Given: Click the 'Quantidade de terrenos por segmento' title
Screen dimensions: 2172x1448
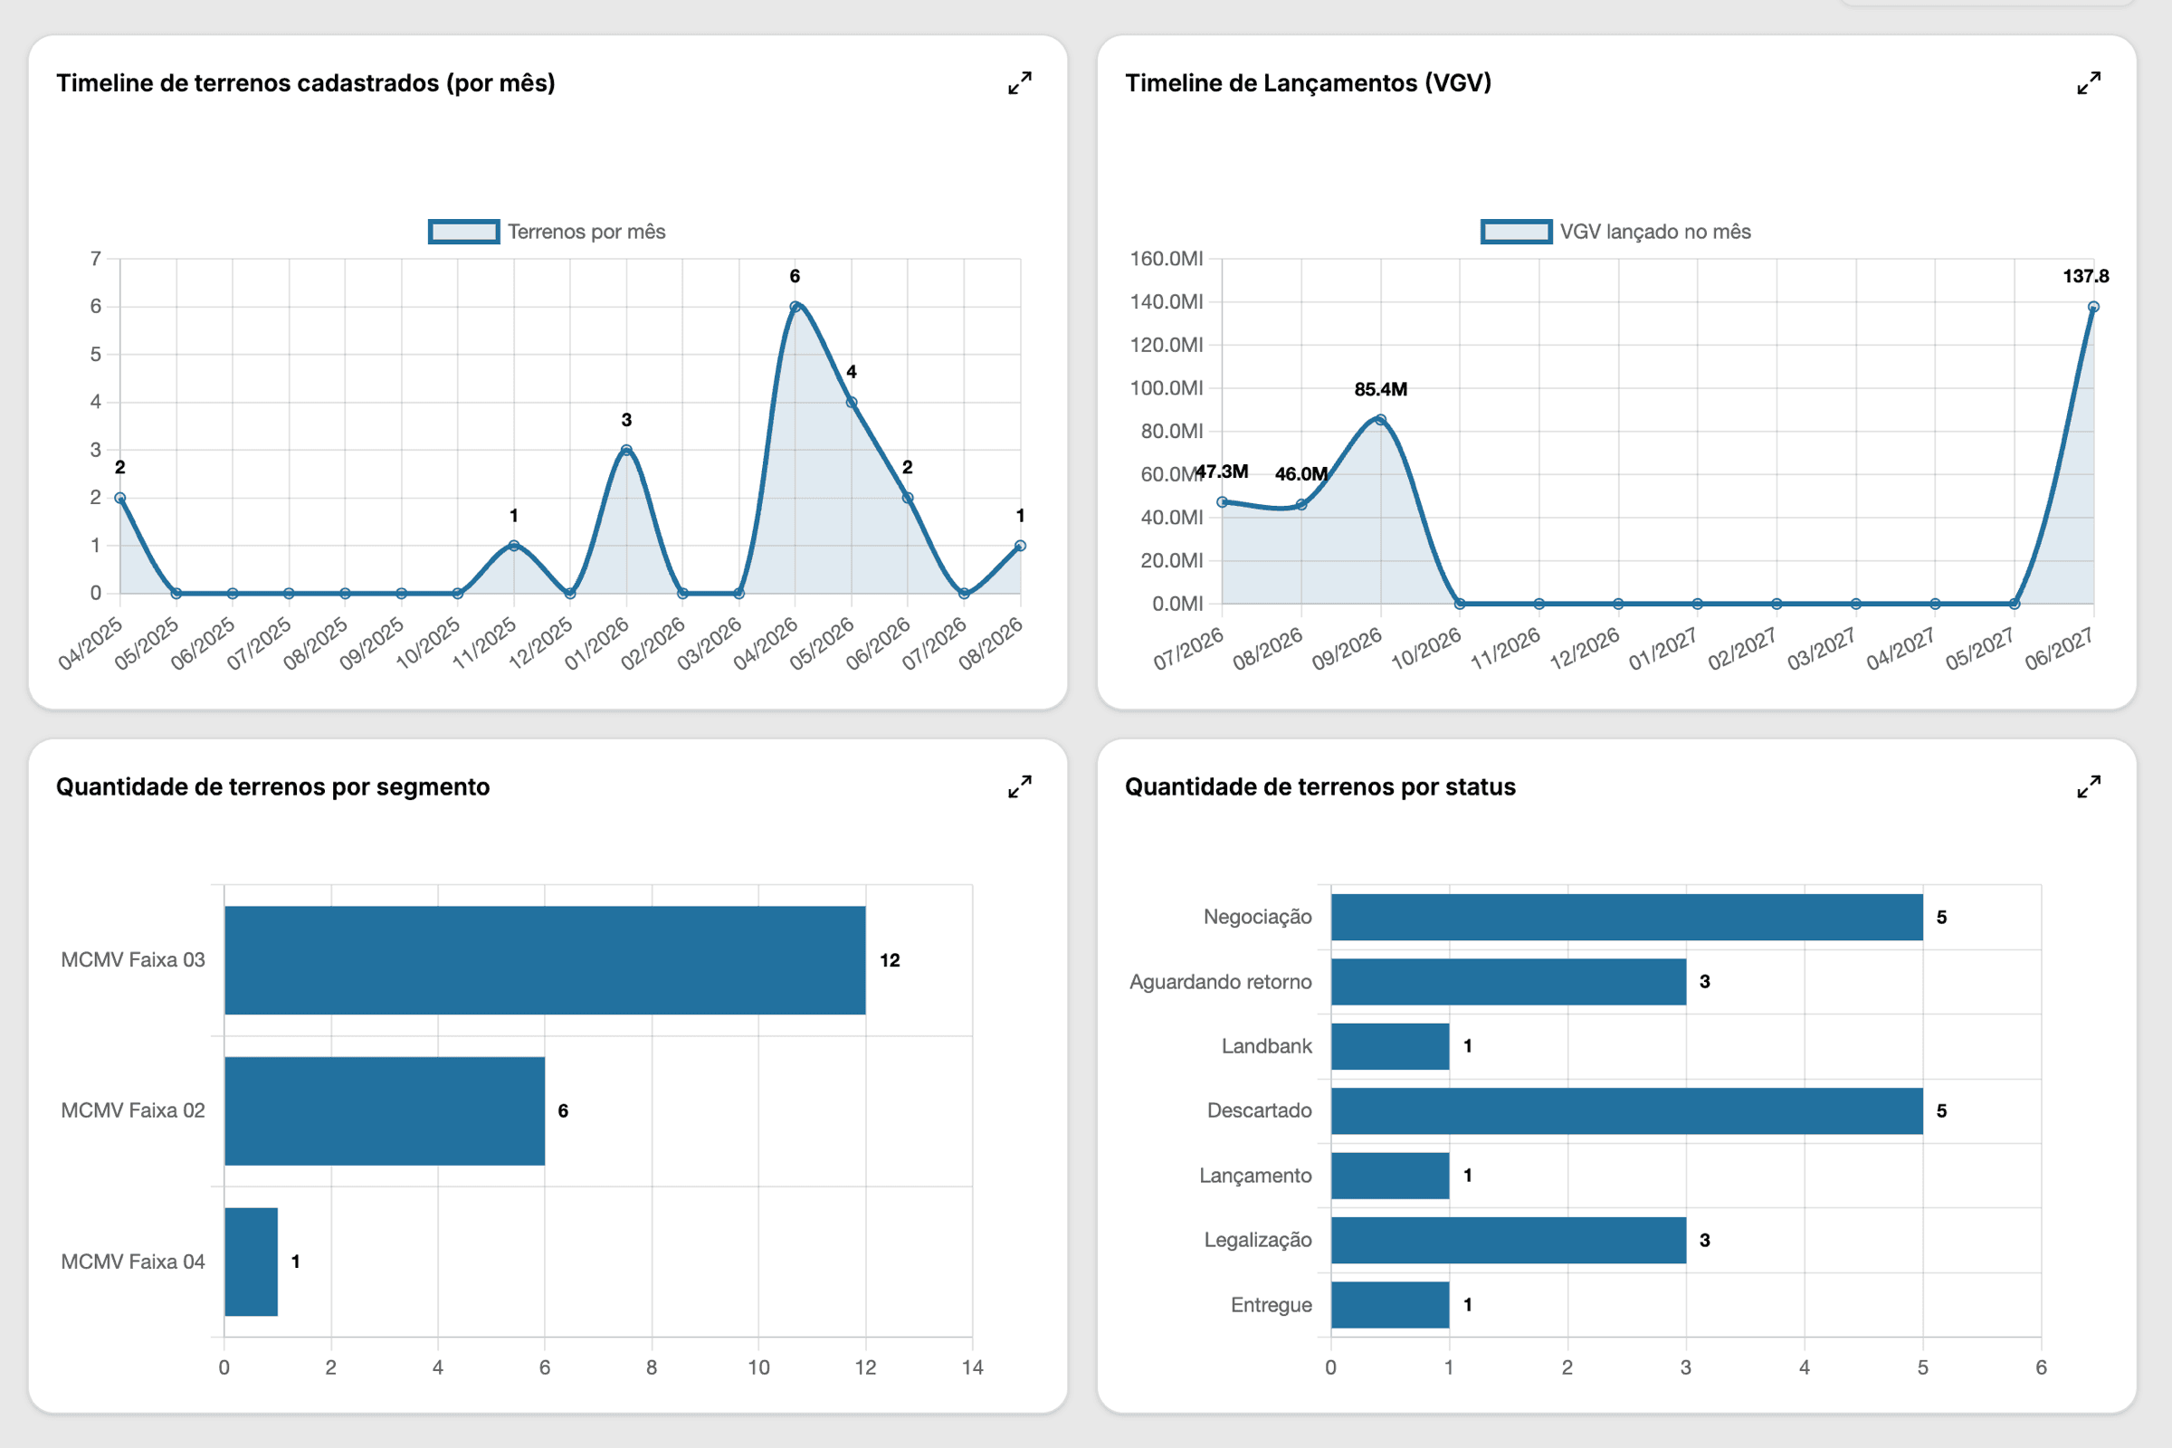Looking at the screenshot, I should point(272,786).
